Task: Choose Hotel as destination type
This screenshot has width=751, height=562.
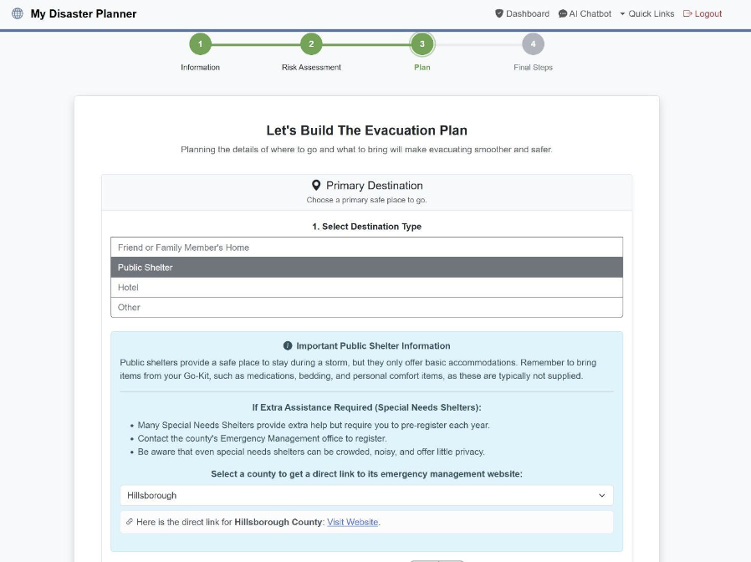Action: (x=366, y=287)
